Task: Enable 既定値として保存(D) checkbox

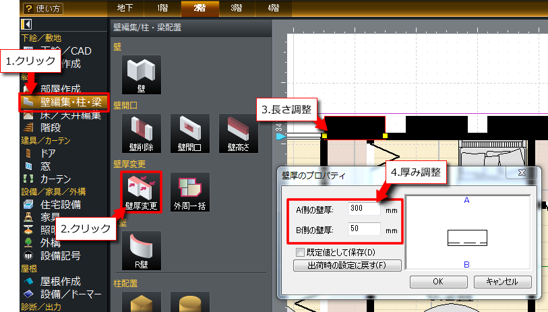Action: click(x=300, y=252)
